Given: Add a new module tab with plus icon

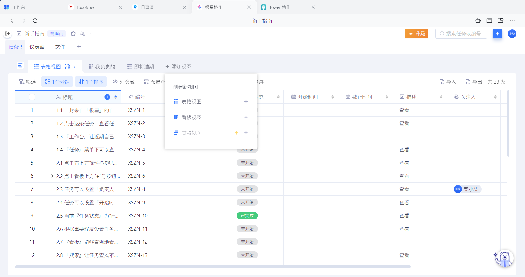Looking at the screenshot, I should point(79,47).
